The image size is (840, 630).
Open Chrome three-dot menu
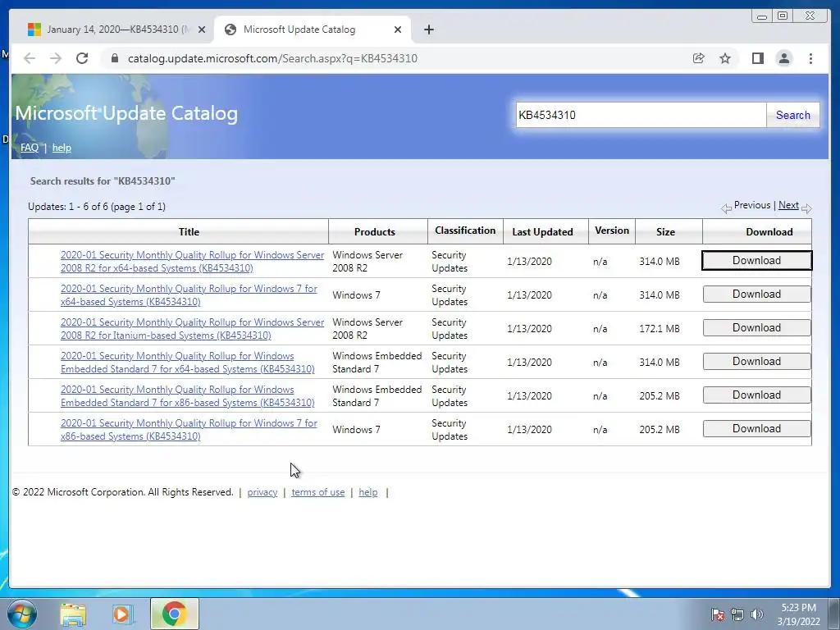[810, 58]
